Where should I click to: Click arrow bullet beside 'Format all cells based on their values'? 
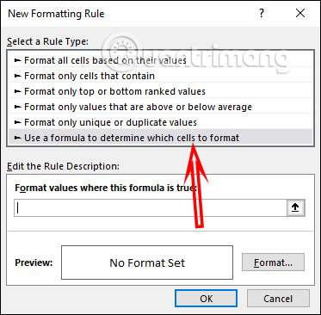coord(17,60)
